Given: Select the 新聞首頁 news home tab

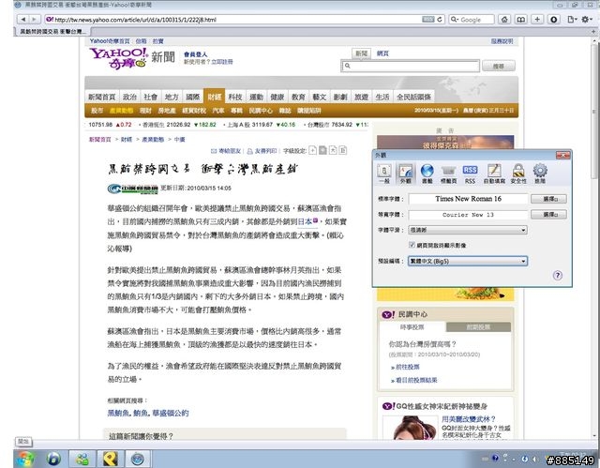Looking at the screenshot, I should [102, 97].
